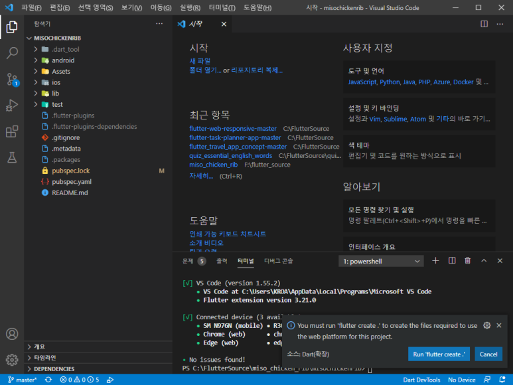Open the 보기(V) menu
Viewport: 513px width, 385px height.
point(131,7)
